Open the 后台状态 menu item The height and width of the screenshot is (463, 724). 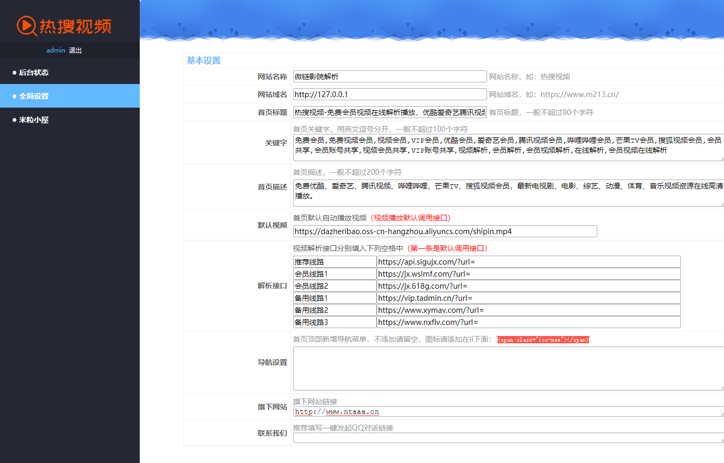point(34,72)
